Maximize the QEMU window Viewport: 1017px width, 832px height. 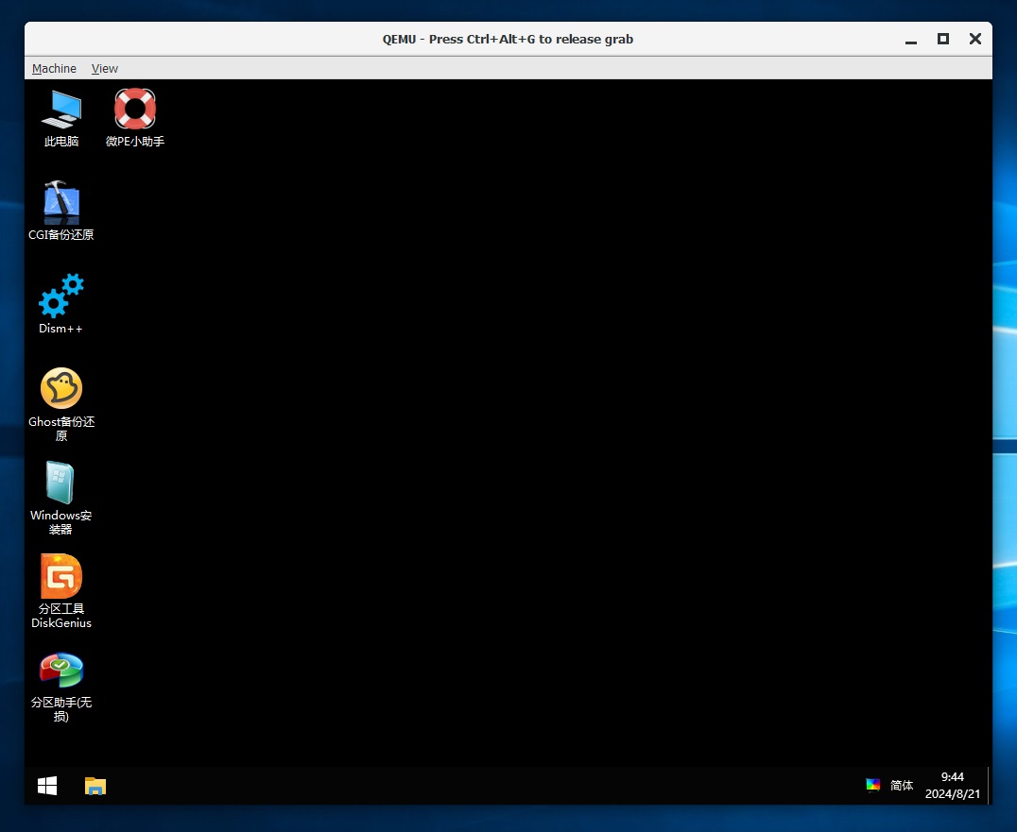pyautogui.click(x=943, y=39)
